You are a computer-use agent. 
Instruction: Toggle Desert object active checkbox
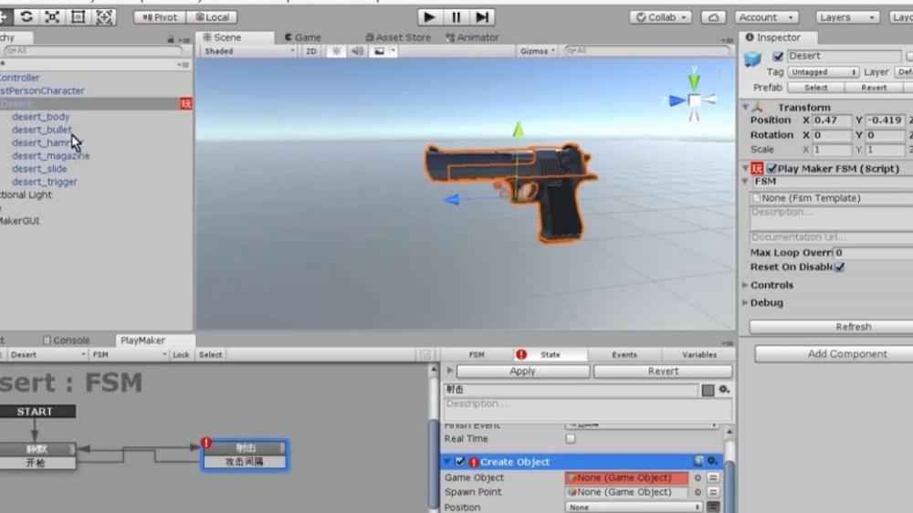(x=778, y=57)
